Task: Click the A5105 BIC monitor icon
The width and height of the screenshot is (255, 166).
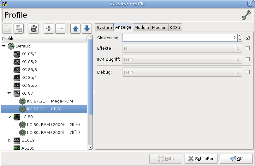Action: (x=17, y=147)
